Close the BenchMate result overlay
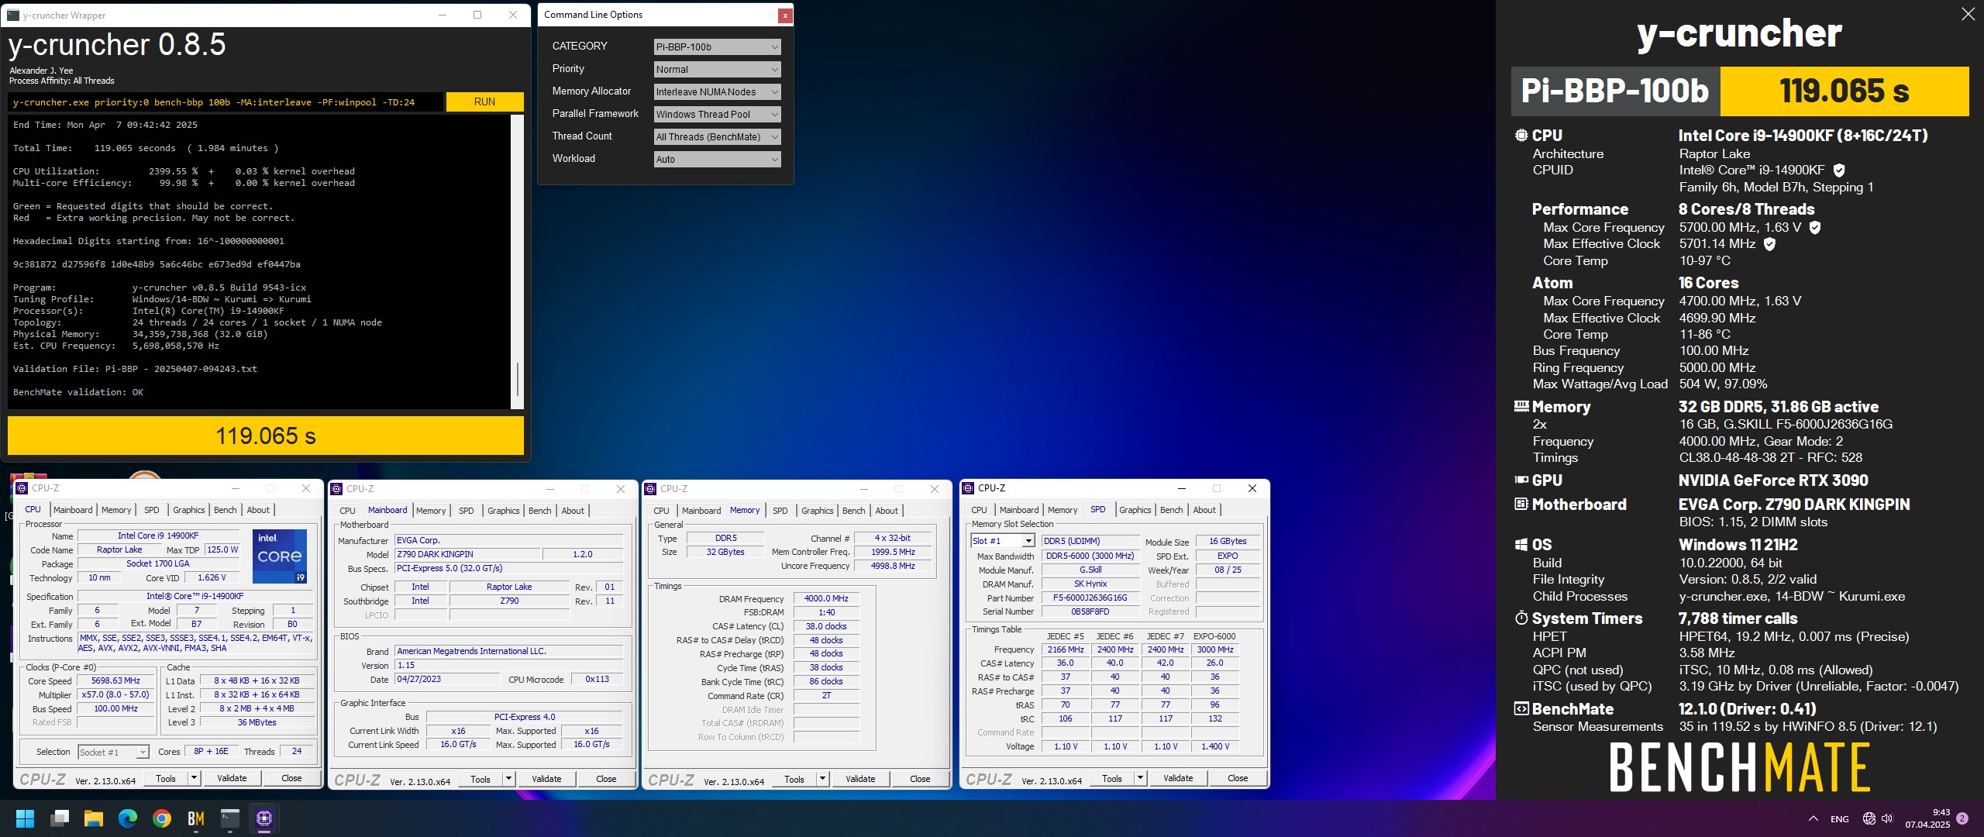The image size is (1984, 837). [1968, 14]
